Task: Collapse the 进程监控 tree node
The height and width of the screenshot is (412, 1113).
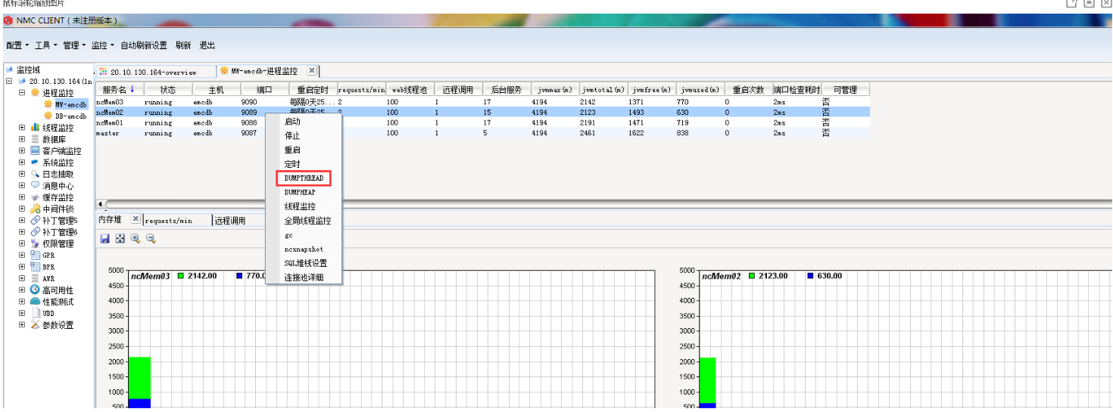Action: coord(22,93)
